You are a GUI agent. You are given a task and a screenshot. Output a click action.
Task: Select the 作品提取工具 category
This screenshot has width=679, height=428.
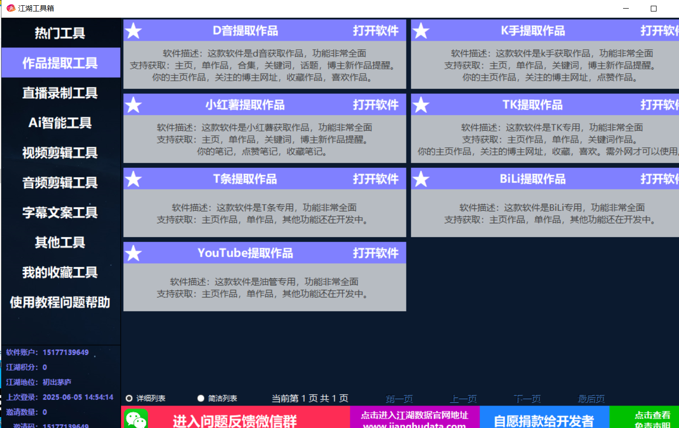pos(60,63)
